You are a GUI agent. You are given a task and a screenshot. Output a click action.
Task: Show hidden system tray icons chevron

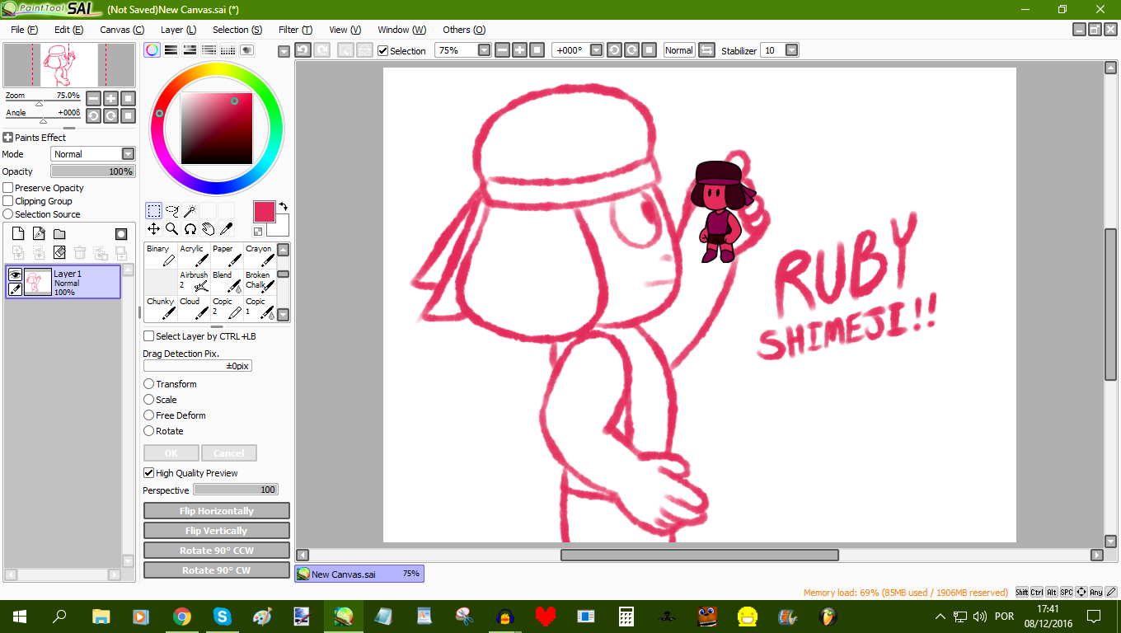pos(940,617)
